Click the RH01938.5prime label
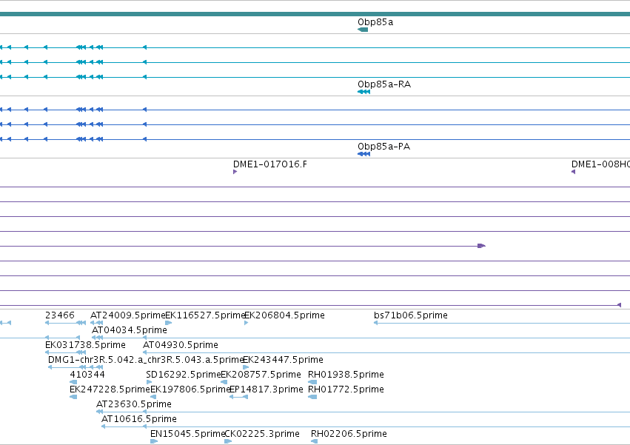 coord(346,375)
